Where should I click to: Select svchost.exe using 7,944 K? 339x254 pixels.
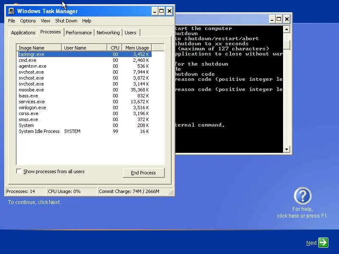coord(84,72)
